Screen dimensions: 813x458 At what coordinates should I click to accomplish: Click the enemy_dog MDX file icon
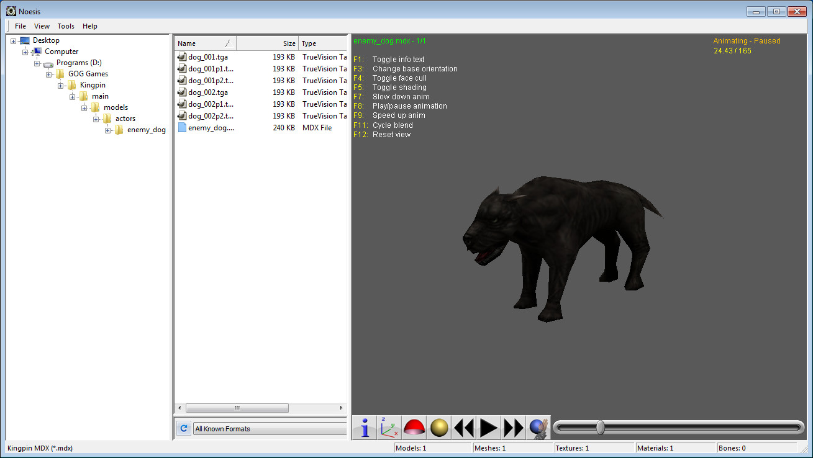click(x=182, y=128)
